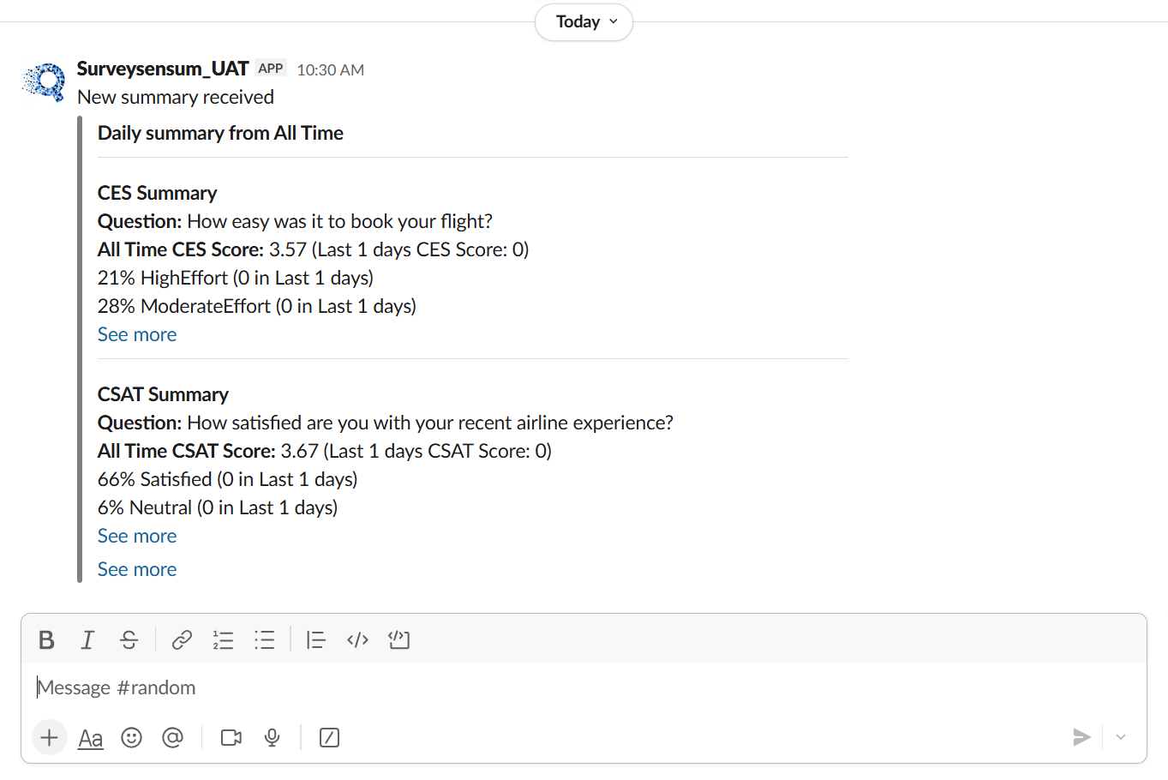
Task: Start a bulleted list
Action: tap(264, 640)
